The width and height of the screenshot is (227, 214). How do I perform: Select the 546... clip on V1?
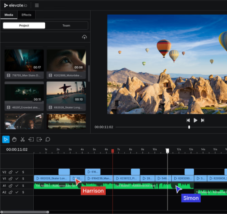tap(163, 178)
